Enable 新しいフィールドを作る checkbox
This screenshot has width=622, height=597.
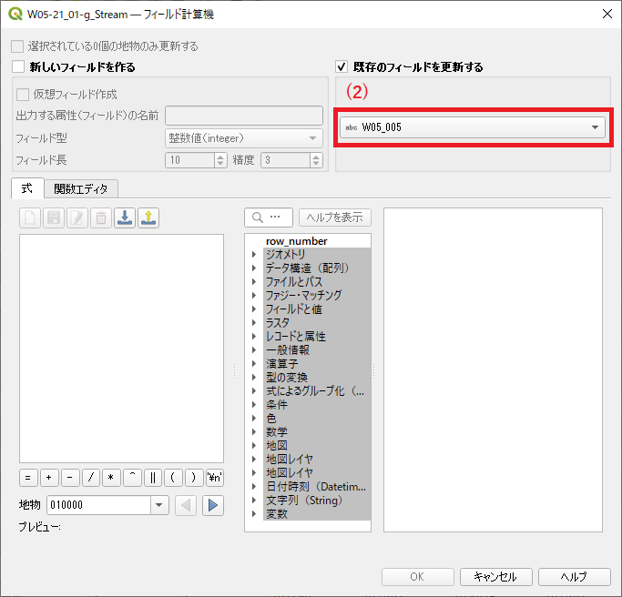click(x=17, y=67)
